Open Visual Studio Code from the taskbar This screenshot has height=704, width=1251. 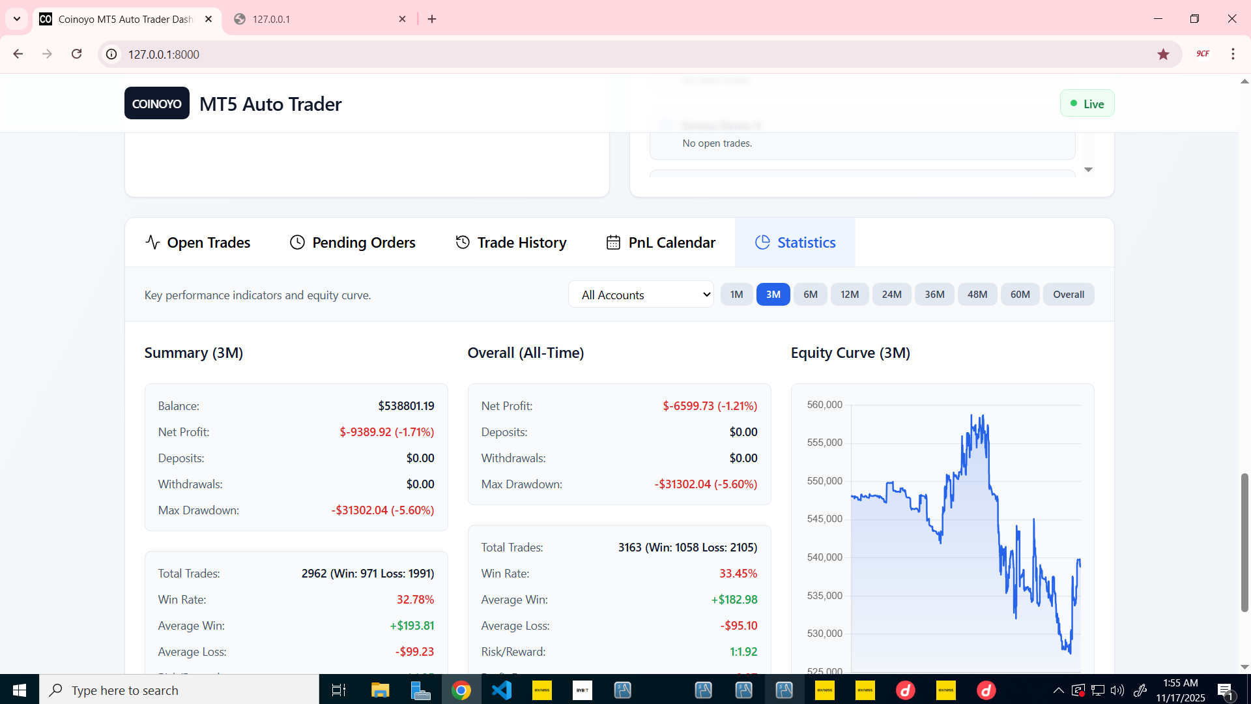pyautogui.click(x=502, y=690)
